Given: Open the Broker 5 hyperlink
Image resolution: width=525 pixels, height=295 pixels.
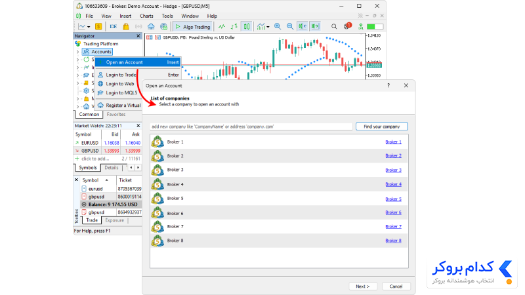Looking at the screenshot, I should 393,199.
